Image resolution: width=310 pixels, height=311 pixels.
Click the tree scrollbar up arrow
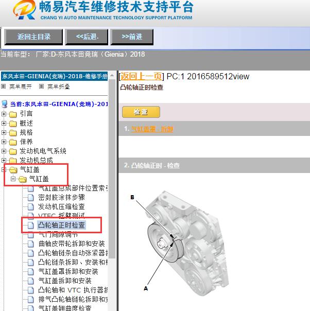coord(112,76)
